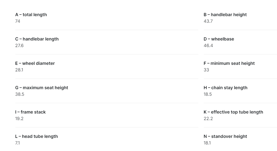Image resolution: width=277 pixels, height=151 pixels.
Task: Select the handlebar length value 27.6
Action: [19, 46]
